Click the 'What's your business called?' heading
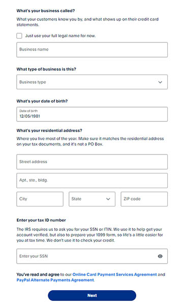186x306 pixels. tap(46, 11)
